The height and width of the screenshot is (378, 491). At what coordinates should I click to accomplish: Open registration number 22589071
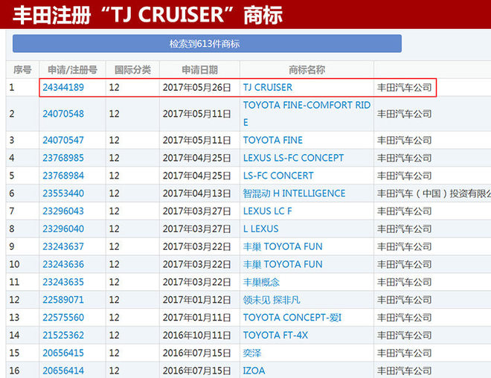63,300
